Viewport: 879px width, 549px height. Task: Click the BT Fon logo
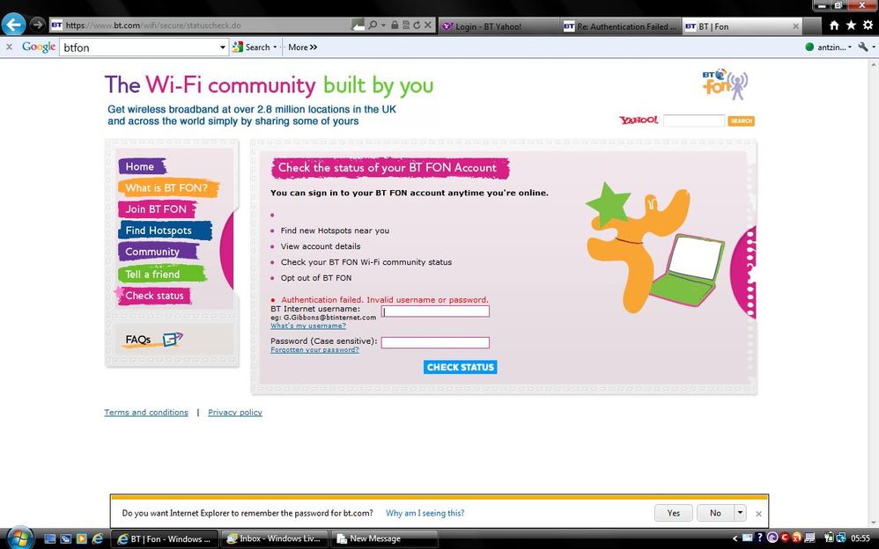coord(725,84)
